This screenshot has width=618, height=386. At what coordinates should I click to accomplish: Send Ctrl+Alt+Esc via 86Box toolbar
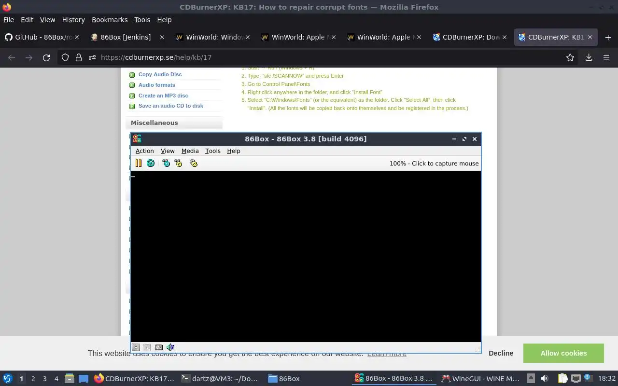point(179,163)
